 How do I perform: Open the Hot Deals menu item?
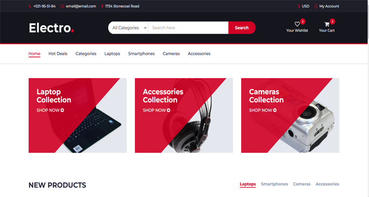tap(58, 53)
